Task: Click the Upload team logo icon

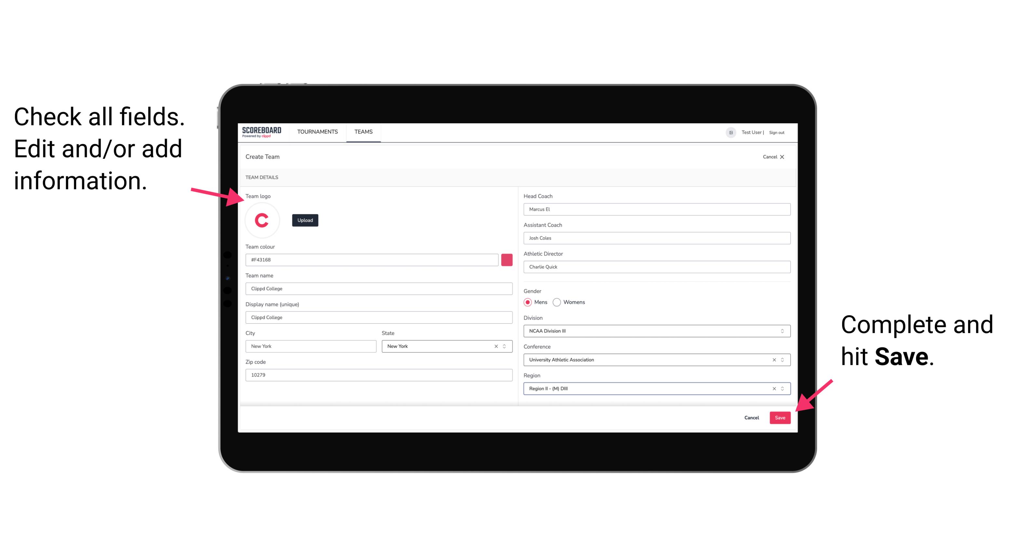Action: (x=305, y=220)
